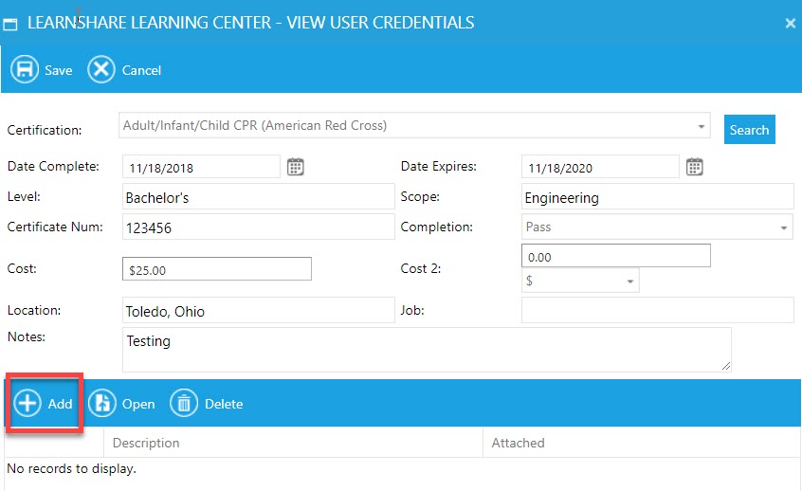802x491 pixels.
Task: Click the window icon in title bar
Action: tap(11, 24)
